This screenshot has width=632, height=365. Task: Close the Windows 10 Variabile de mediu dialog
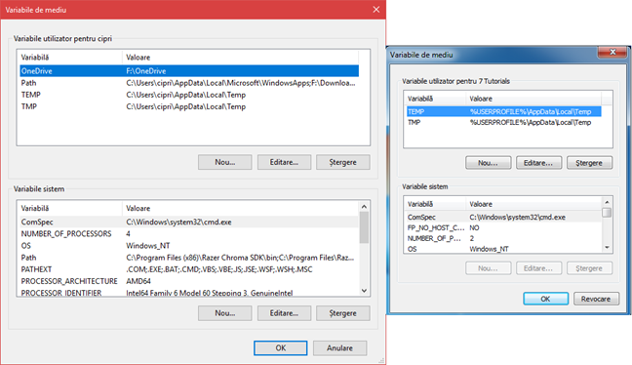click(x=375, y=10)
